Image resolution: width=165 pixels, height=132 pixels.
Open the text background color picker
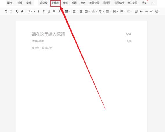coord(67,12)
